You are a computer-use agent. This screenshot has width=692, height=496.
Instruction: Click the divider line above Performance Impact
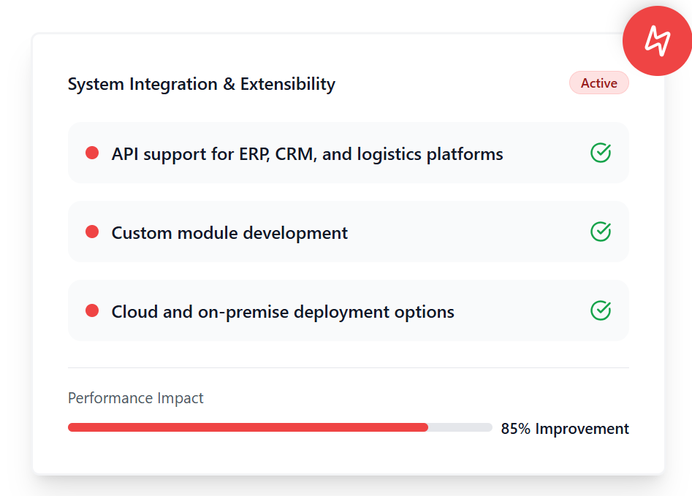coord(348,367)
